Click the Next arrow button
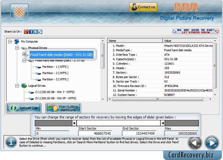This screenshot has width=223, height=160. (212, 143)
